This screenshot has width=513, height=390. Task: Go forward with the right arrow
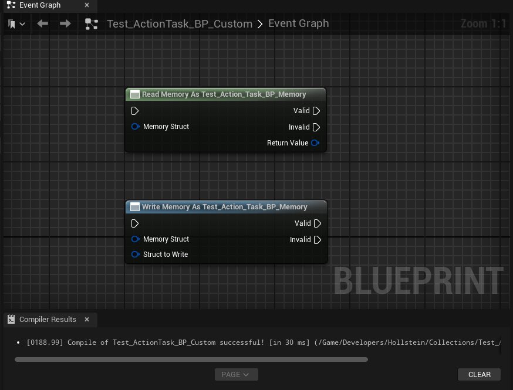pyautogui.click(x=65, y=23)
